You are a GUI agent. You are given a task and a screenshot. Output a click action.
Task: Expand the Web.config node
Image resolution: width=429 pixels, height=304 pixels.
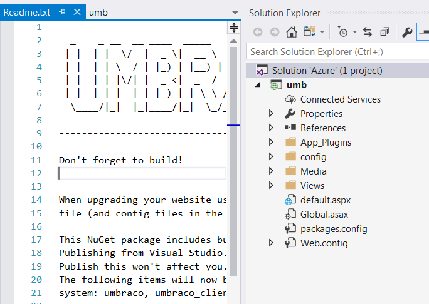[271, 243]
